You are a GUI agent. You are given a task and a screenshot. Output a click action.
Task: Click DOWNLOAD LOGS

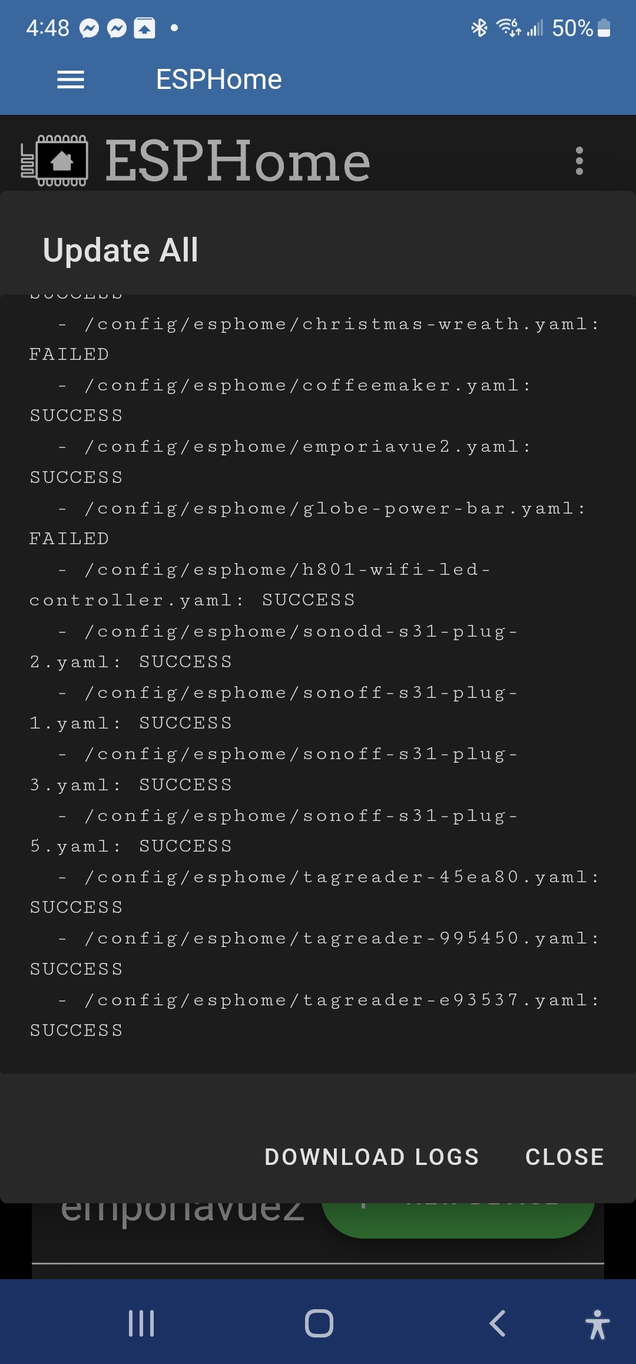371,1156
